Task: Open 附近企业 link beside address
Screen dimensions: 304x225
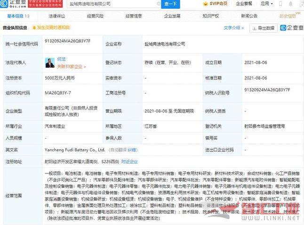Action: tap(129, 162)
